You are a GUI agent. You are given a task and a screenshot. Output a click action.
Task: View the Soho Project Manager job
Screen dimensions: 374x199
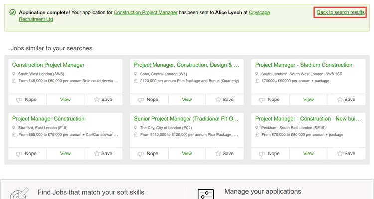tap(187, 99)
